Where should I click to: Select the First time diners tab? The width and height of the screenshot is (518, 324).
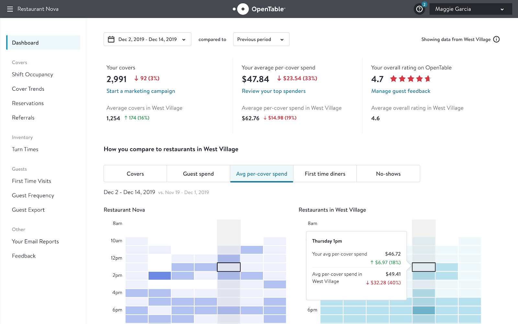click(325, 174)
